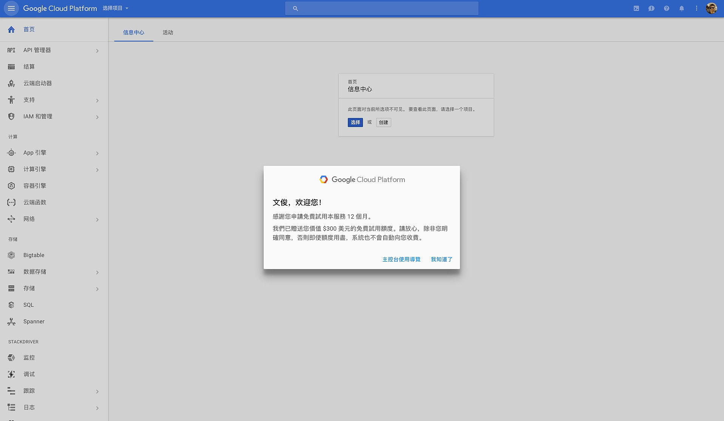The image size is (724, 421).
Task: Switch to the 活动 tab
Action: point(168,32)
